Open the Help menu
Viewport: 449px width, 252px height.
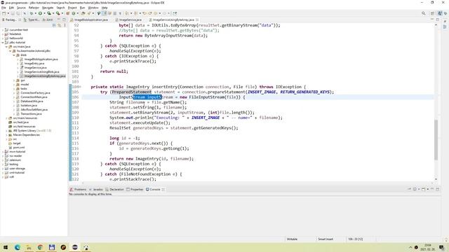(x=105, y=8)
